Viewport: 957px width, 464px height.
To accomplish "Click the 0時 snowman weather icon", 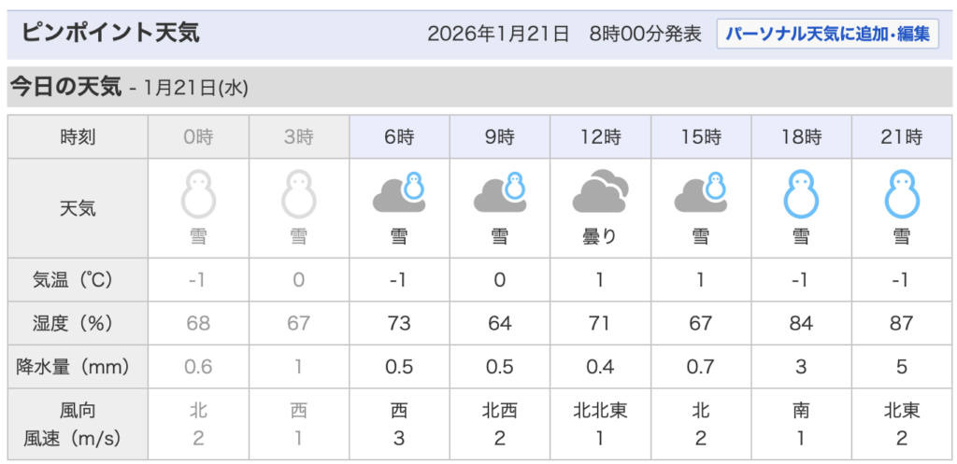I will point(198,193).
